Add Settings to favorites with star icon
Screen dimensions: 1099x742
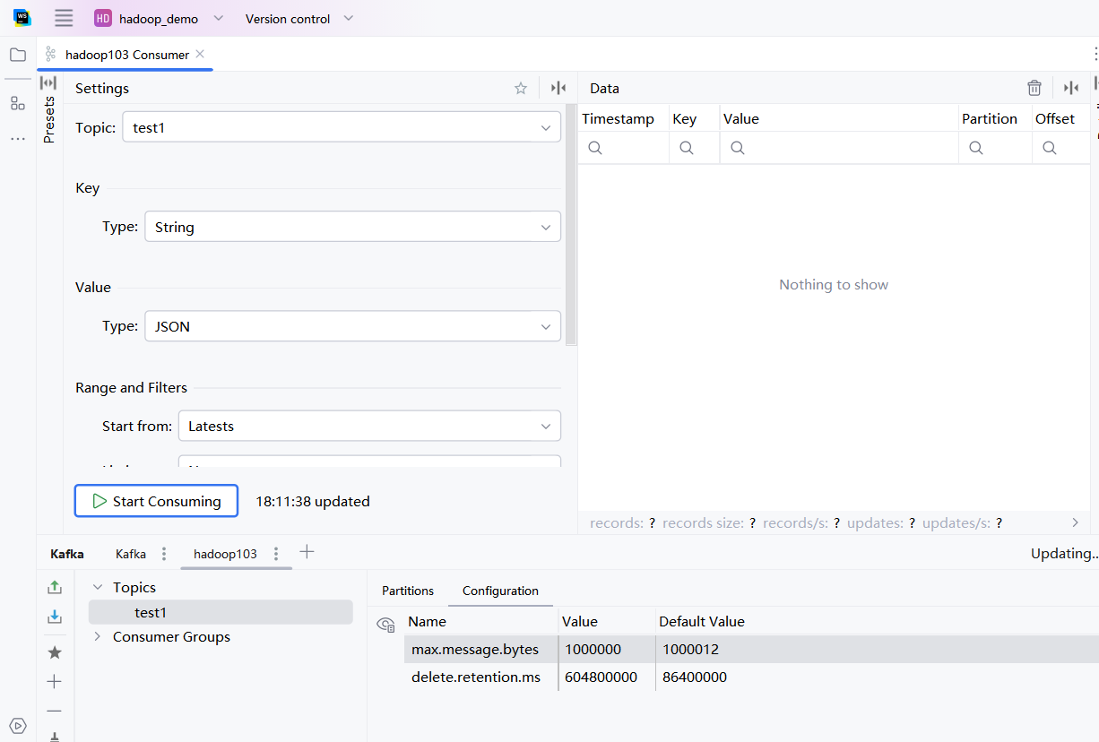click(521, 88)
